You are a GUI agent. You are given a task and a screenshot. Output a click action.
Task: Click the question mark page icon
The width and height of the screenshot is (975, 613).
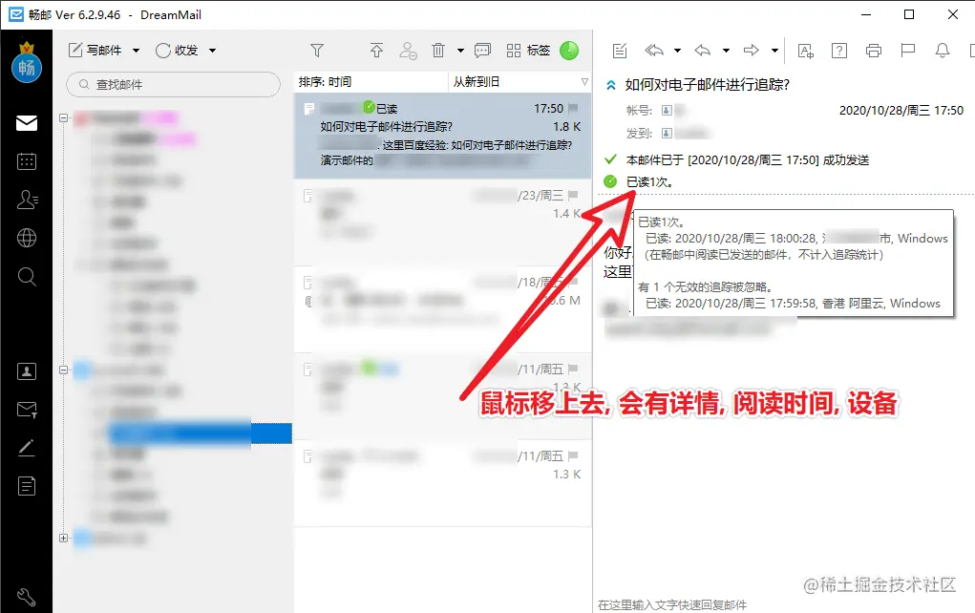pyautogui.click(x=839, y=51)
